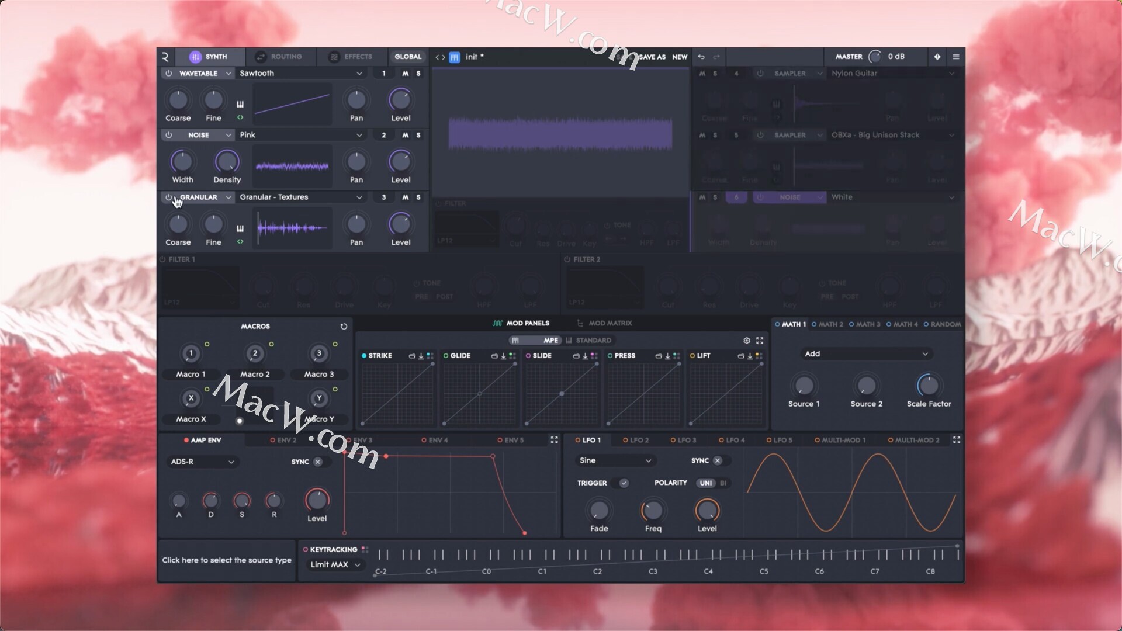Toggle the Noise oscillator power button
1122x631 pixels.
coord(169,135)
